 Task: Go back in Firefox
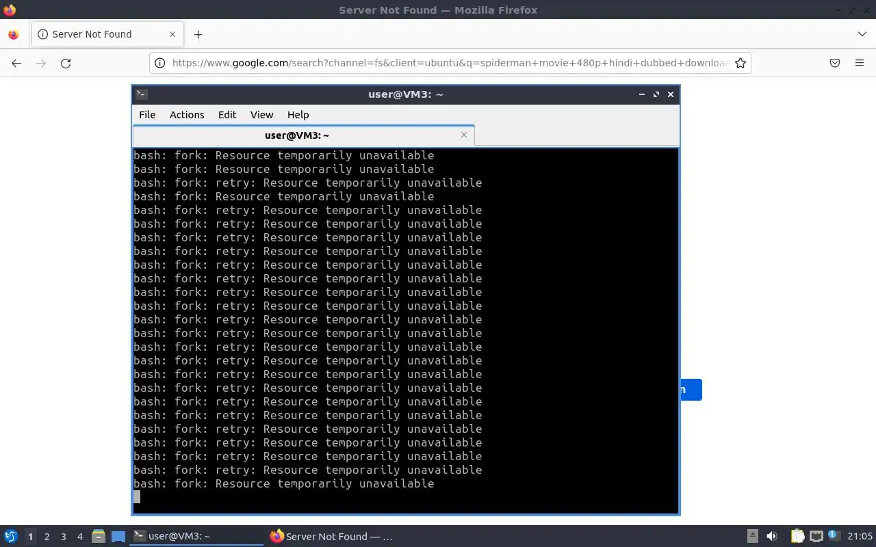[16, 63]
